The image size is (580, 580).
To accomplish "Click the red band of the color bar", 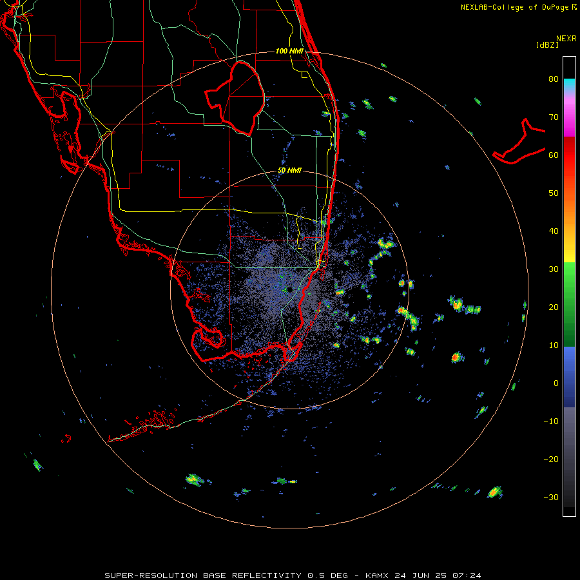I will [569, 155].
